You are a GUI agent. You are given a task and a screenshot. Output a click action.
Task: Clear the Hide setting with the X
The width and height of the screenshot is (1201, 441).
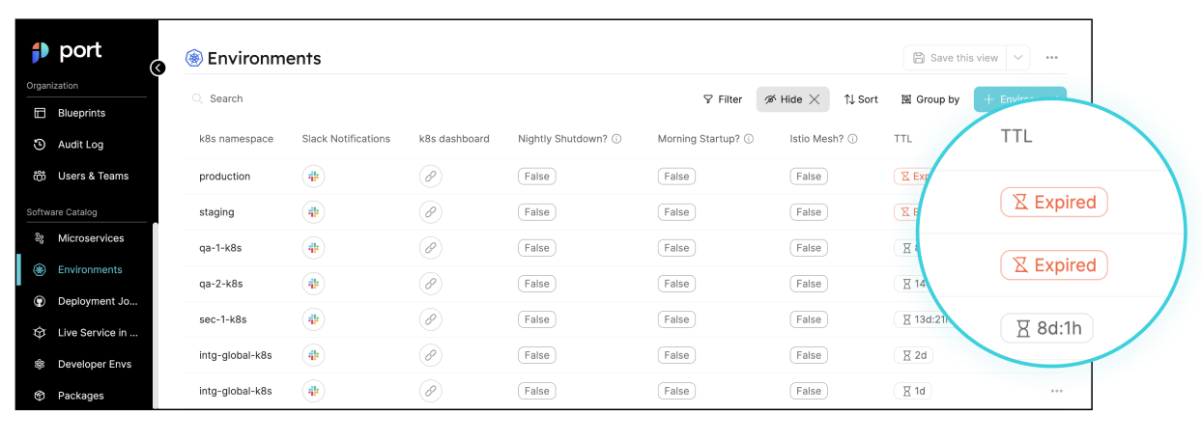tap(815, 99)
